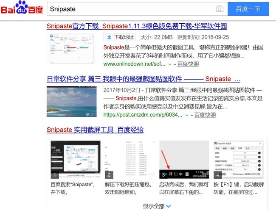This screenshot has height=210, width=276.
Task: Click text 大小: 22.0MB
Action: pos(157,37)
